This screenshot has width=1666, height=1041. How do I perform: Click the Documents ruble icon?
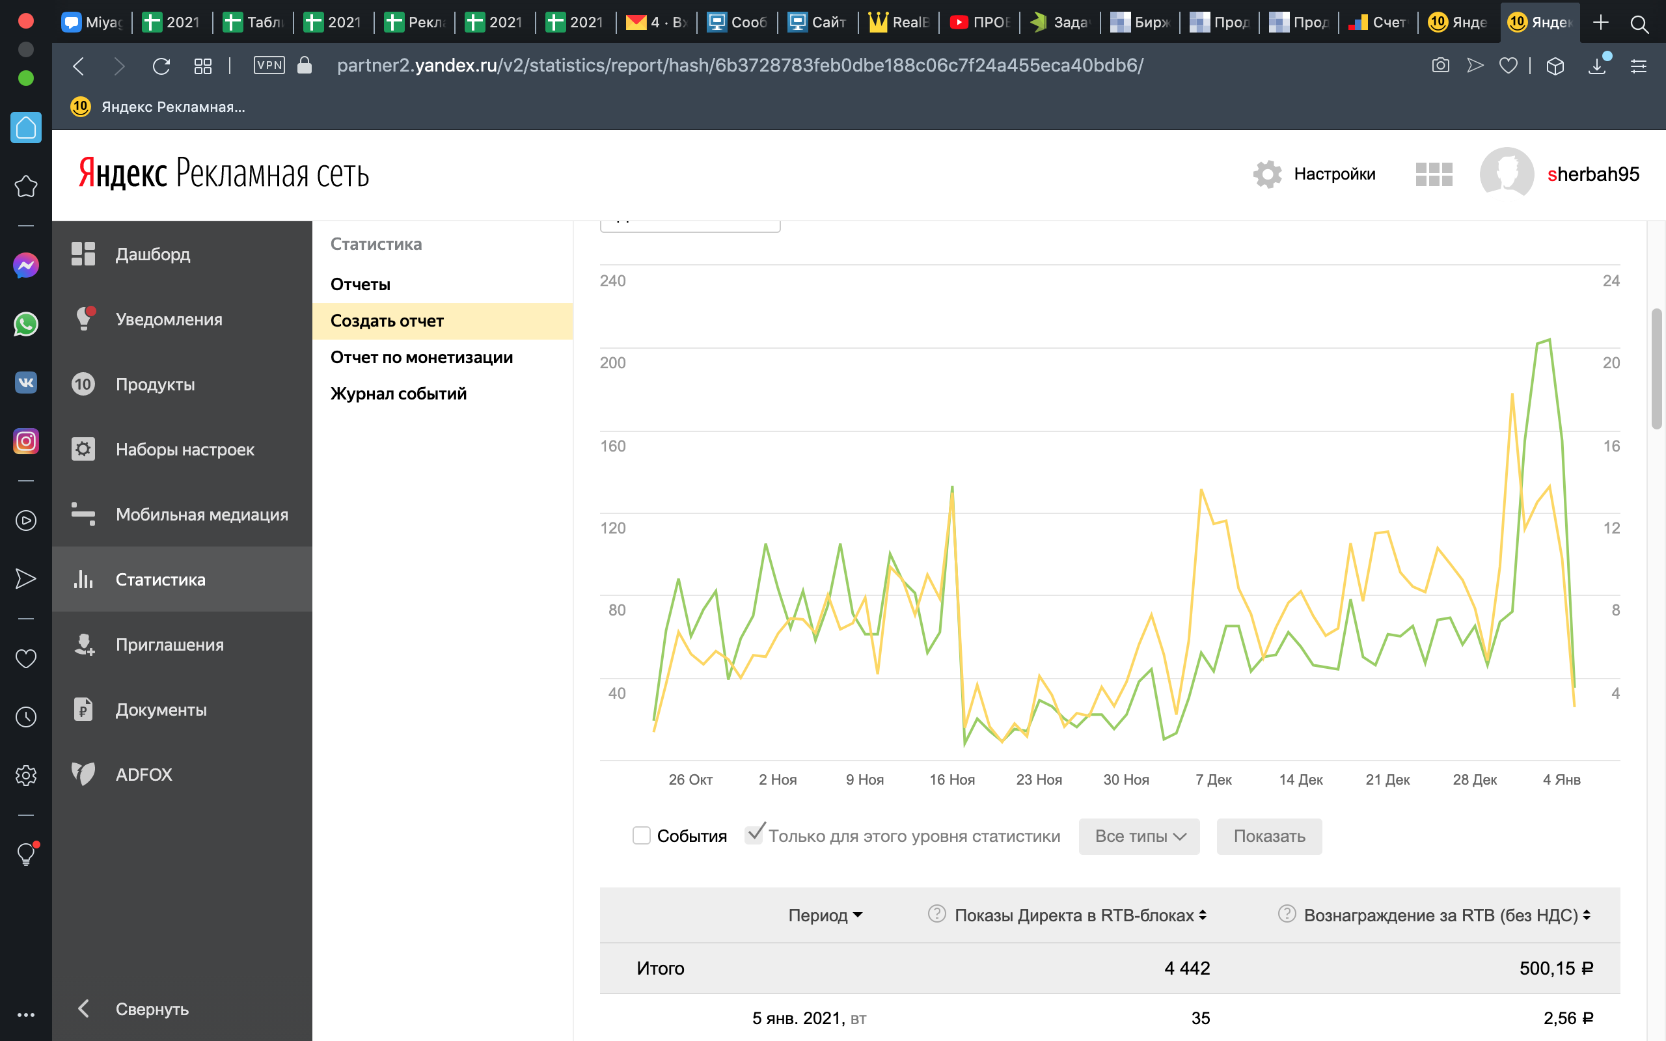click(83, 709)
